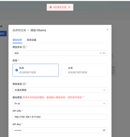130x137 pixels.
Task: Close the 添加 Ollama dialog
Action: coord(107,30)
